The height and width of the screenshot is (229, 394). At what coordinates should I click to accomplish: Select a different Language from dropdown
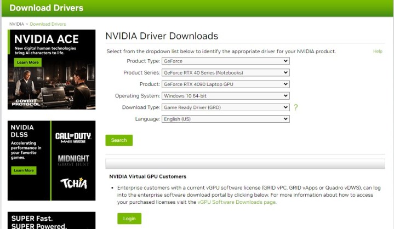[x=225, y=119]
